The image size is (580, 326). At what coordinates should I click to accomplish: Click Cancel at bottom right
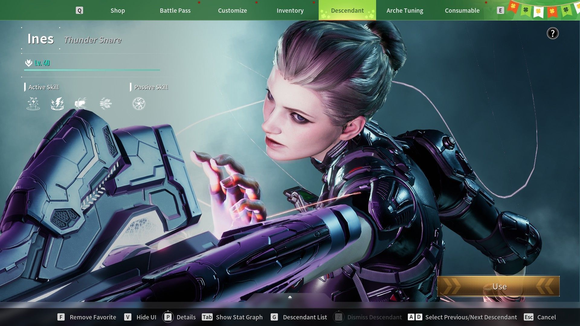pyautogui.click(x=540, y=317)
